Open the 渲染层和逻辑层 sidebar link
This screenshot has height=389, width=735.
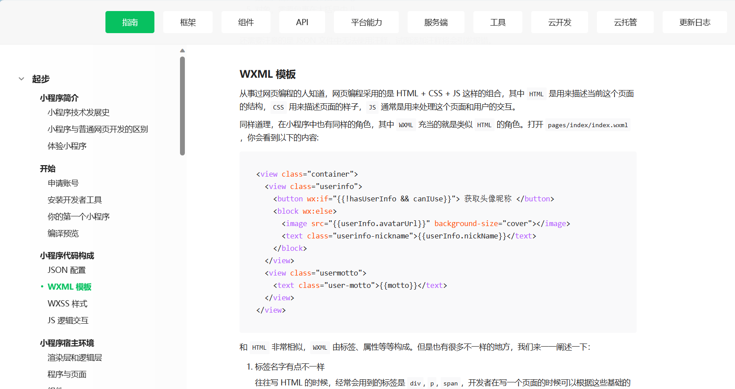click(75, 358)
